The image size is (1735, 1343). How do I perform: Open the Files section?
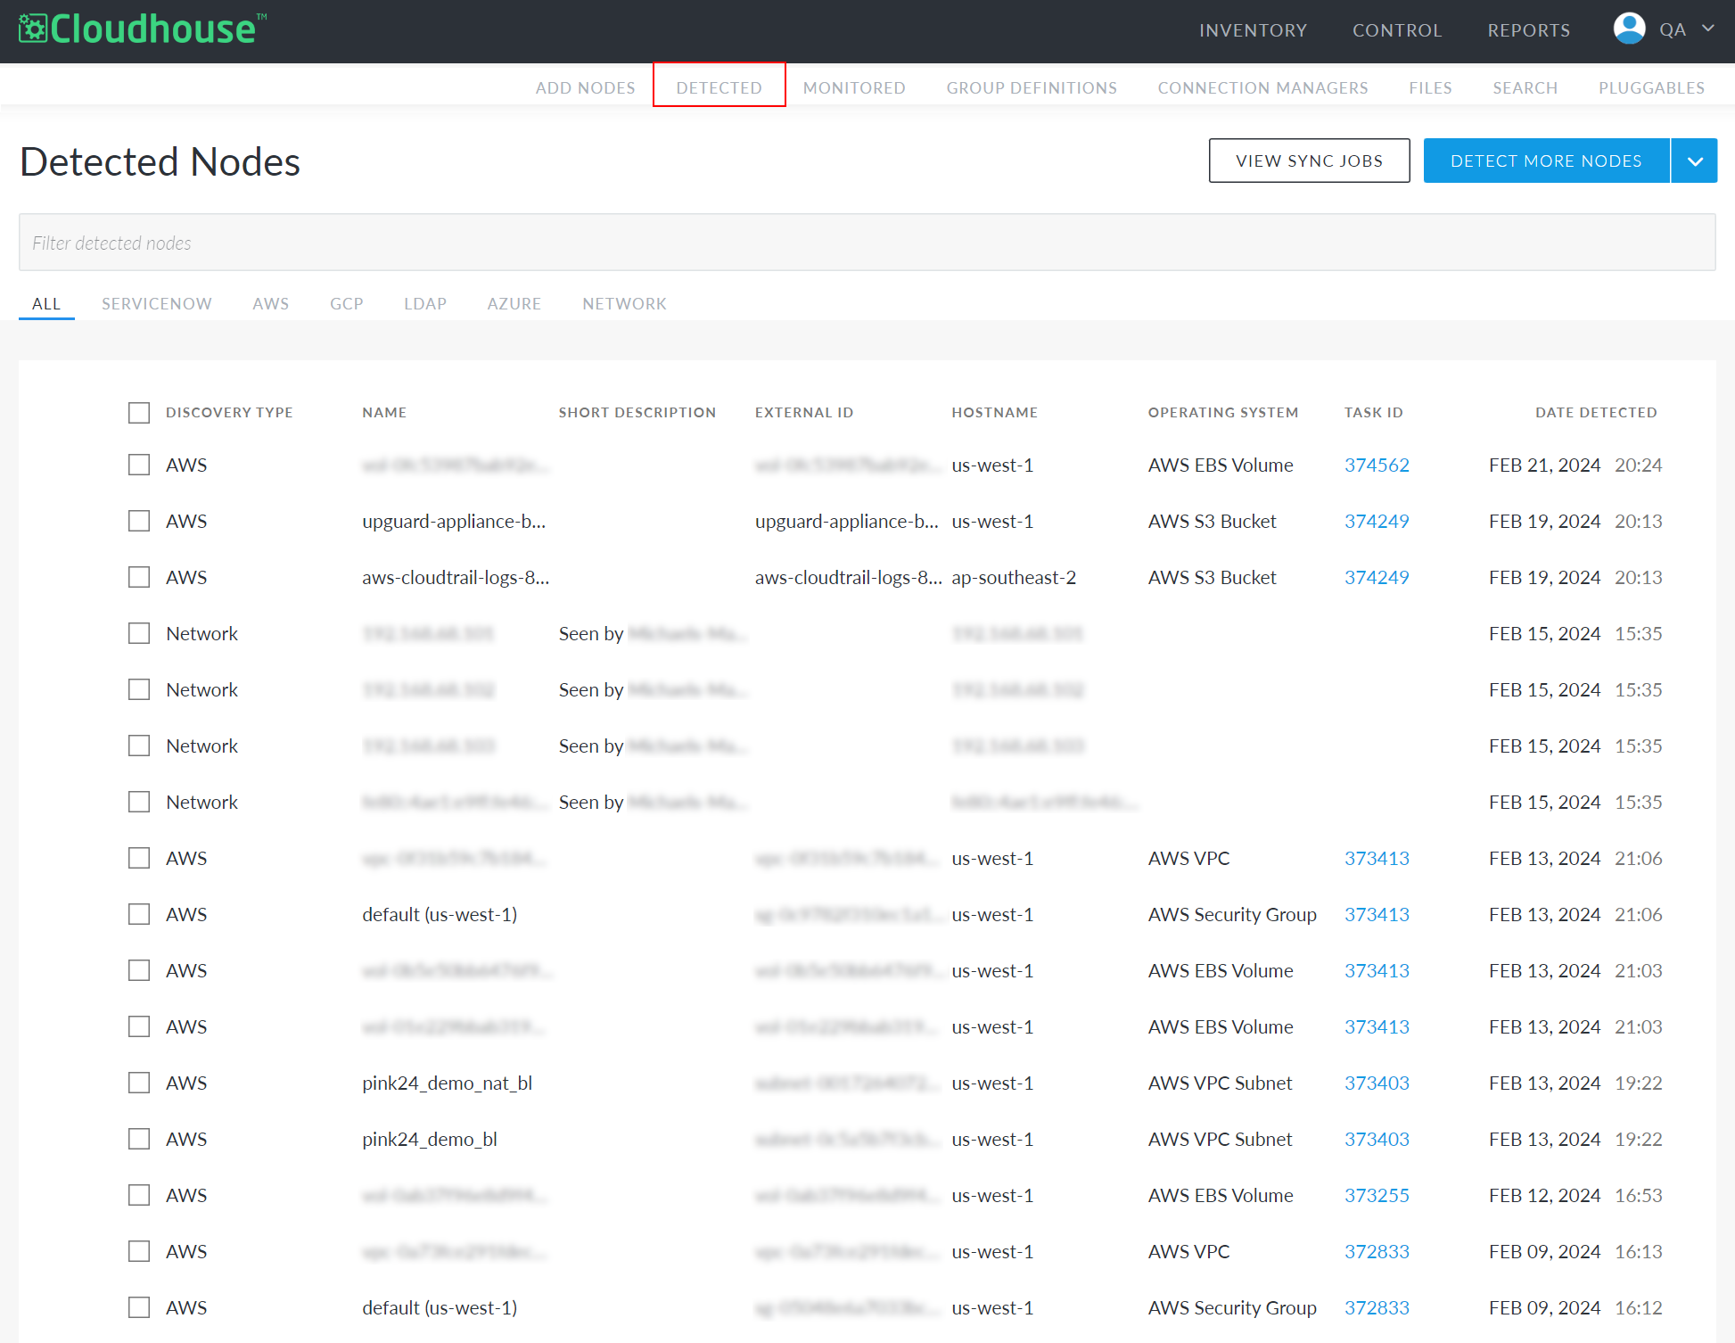[1430, 87]
